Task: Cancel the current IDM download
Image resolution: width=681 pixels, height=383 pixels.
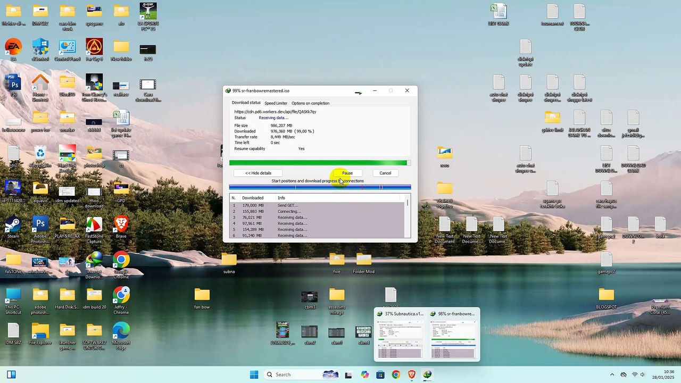Action: [385, 173]
